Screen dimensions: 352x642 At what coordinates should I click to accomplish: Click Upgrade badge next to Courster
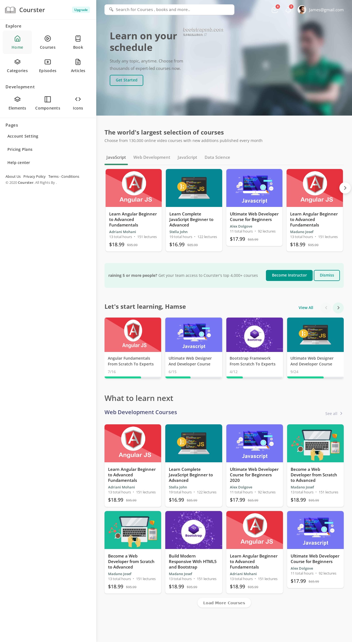click(81, 10)
